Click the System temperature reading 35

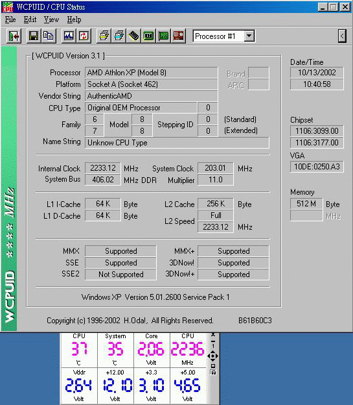coord(115,349)
